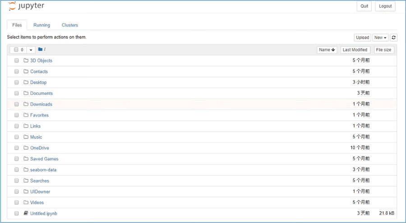
Task: Sort by the Last Modified column
Action: (355, 50)
